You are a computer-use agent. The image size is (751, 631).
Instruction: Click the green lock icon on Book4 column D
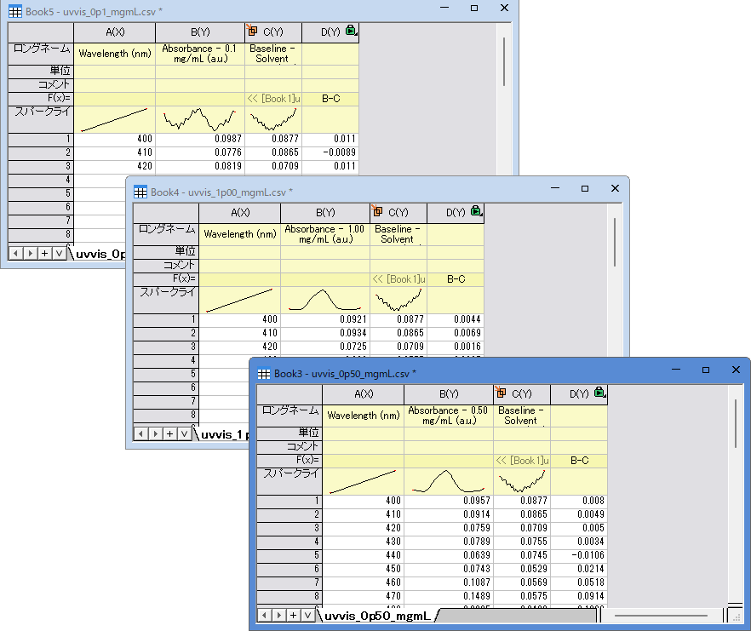pos(476,211)
